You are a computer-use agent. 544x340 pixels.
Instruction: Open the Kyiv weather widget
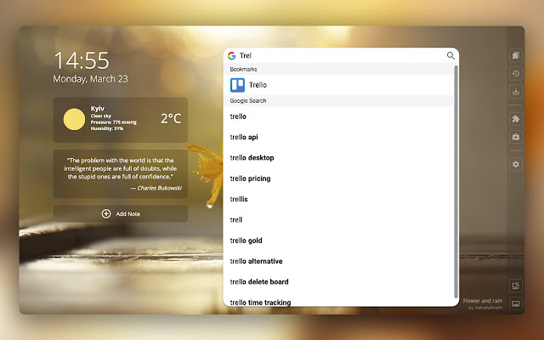[121, 120]
